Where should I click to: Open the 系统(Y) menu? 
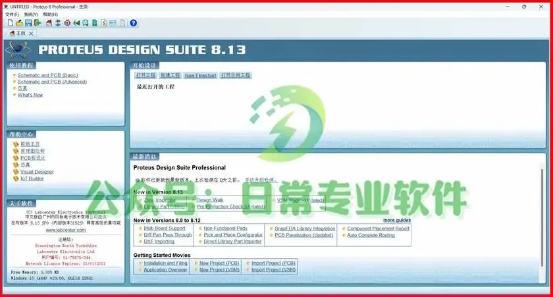[x=31, y=14]
